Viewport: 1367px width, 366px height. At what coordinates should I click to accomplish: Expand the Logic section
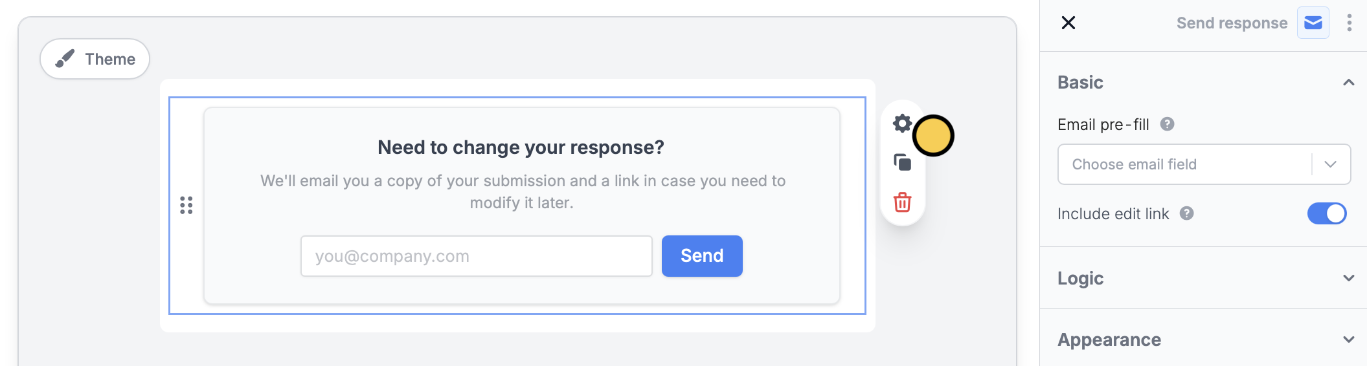[x=1348, y=278]
